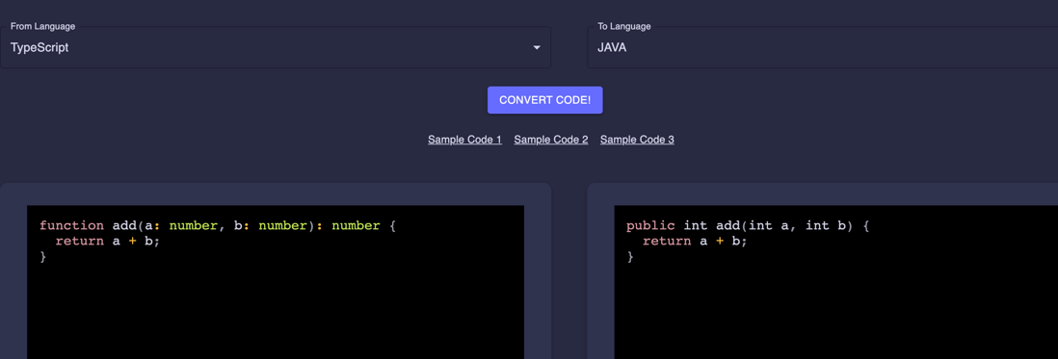1058x359 pixels.
Task: Focus the TypeScript source code editor
Action: point(276,282)
